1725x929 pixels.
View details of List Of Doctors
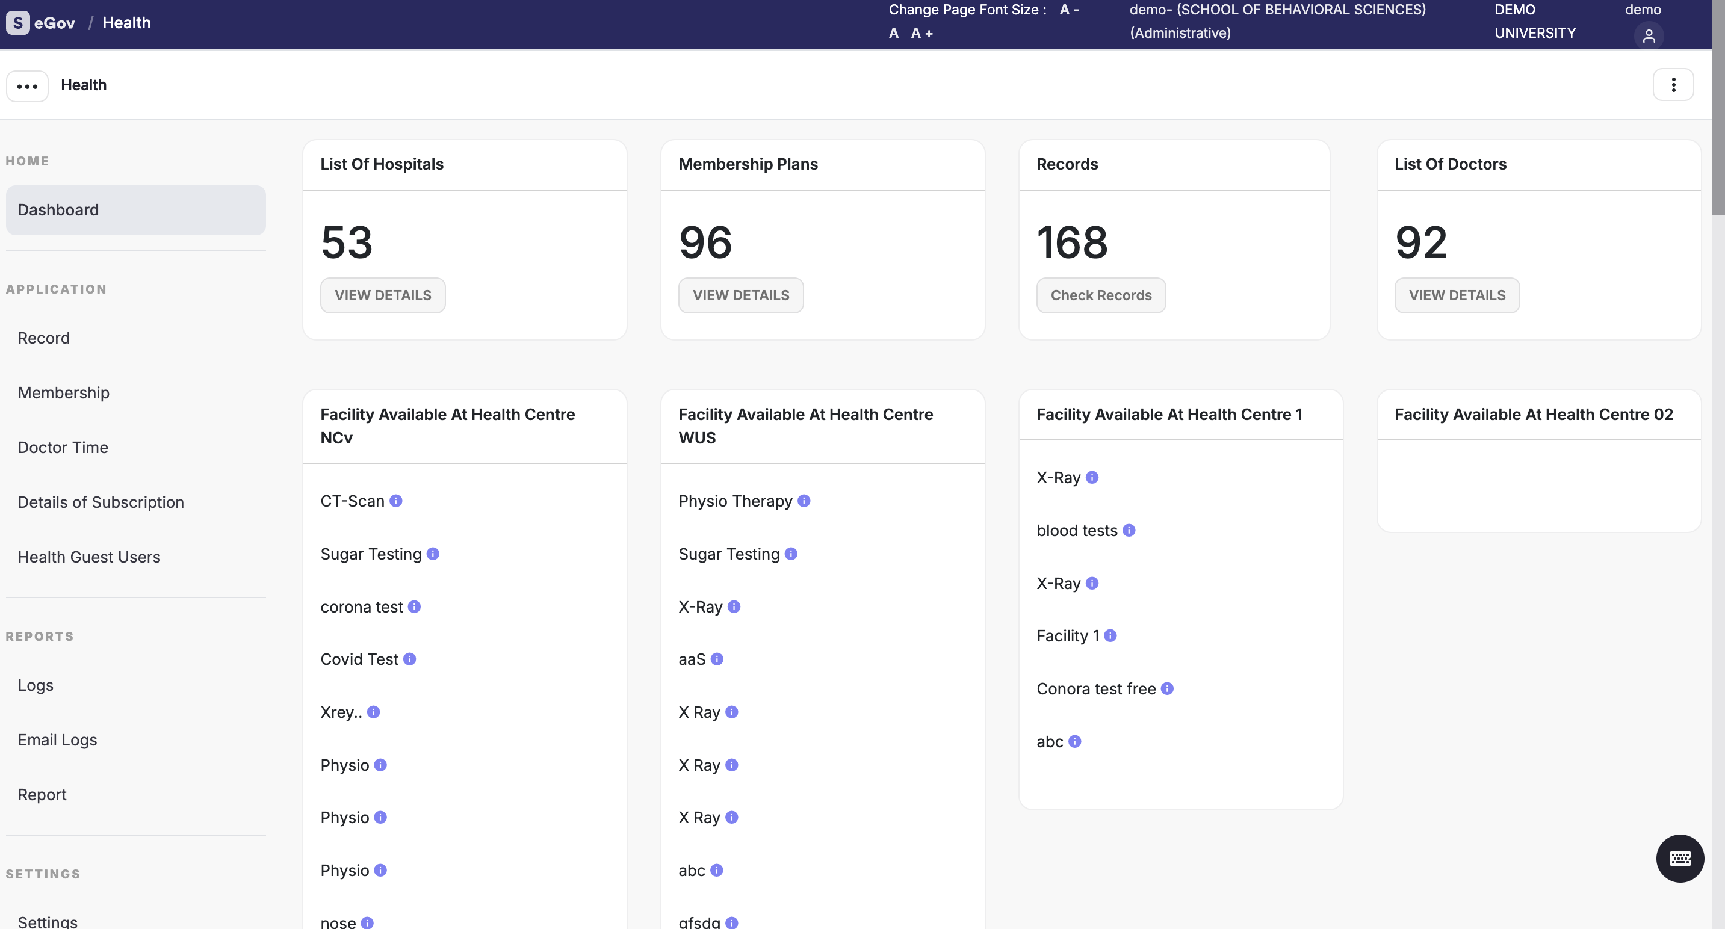(x=1457, y=295)
